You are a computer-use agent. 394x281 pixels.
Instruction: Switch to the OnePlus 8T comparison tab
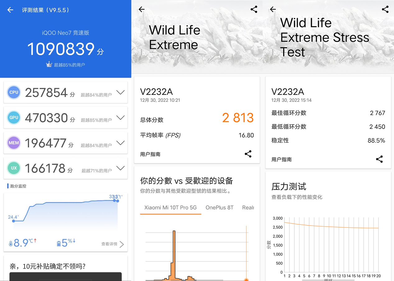point(220,208)
